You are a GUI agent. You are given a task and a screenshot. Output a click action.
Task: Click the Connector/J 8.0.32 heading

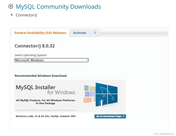coord(35,46)
